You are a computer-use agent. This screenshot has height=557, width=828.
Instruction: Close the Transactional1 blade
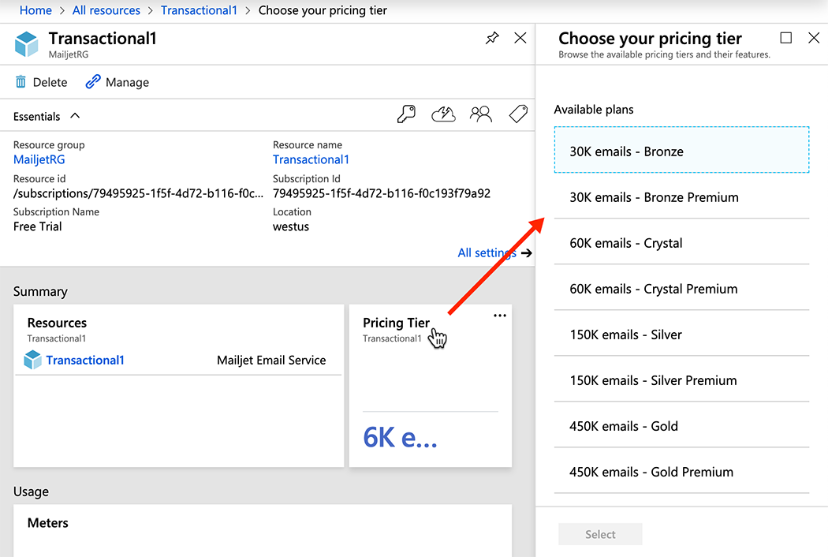[x=520, y=38]
